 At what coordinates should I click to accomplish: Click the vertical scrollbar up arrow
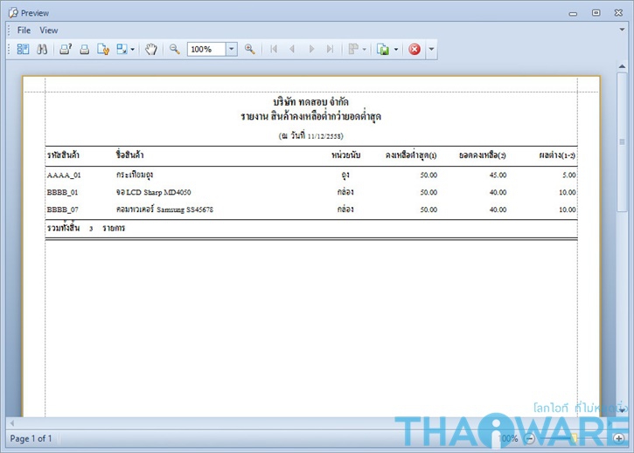pyautogui.click(x=623, y=65)
